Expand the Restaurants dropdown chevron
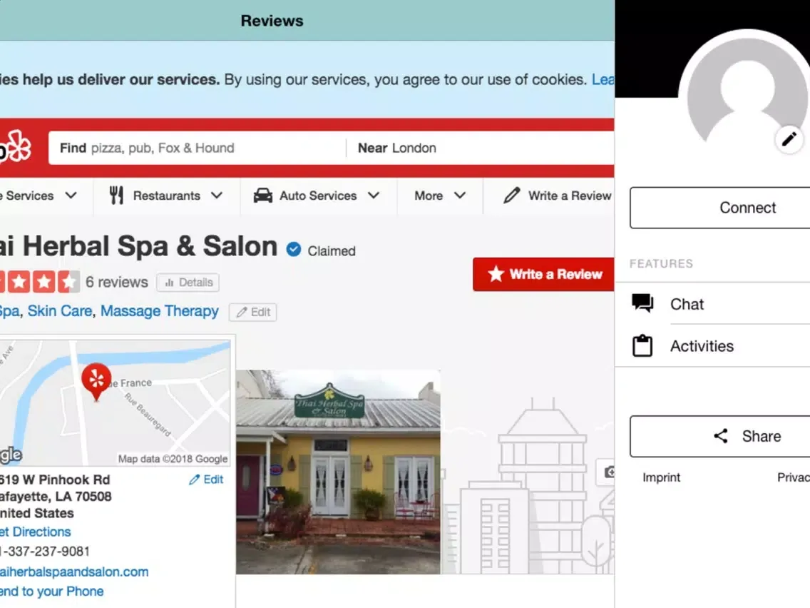 pyautogui.click(x=217, y=196)
